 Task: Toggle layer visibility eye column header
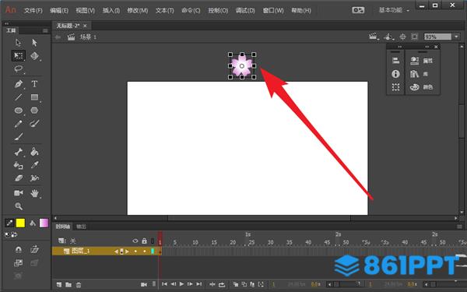(135, 241)
